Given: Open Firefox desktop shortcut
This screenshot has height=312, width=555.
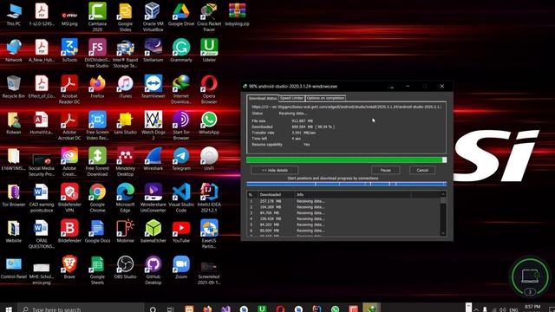Looking at the screenshot, I should (x=97, y=87).
